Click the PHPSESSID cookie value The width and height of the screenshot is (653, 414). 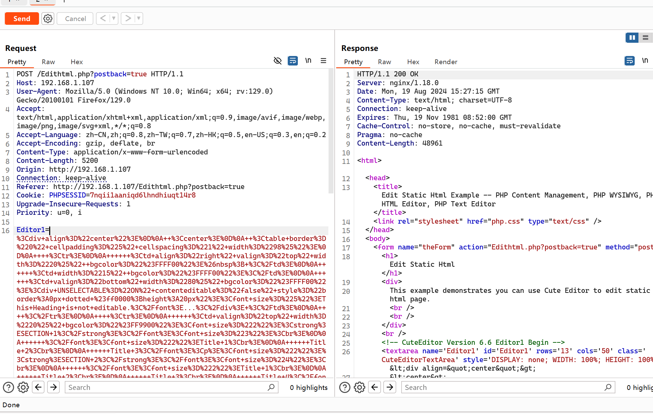(x=143, y=195)
